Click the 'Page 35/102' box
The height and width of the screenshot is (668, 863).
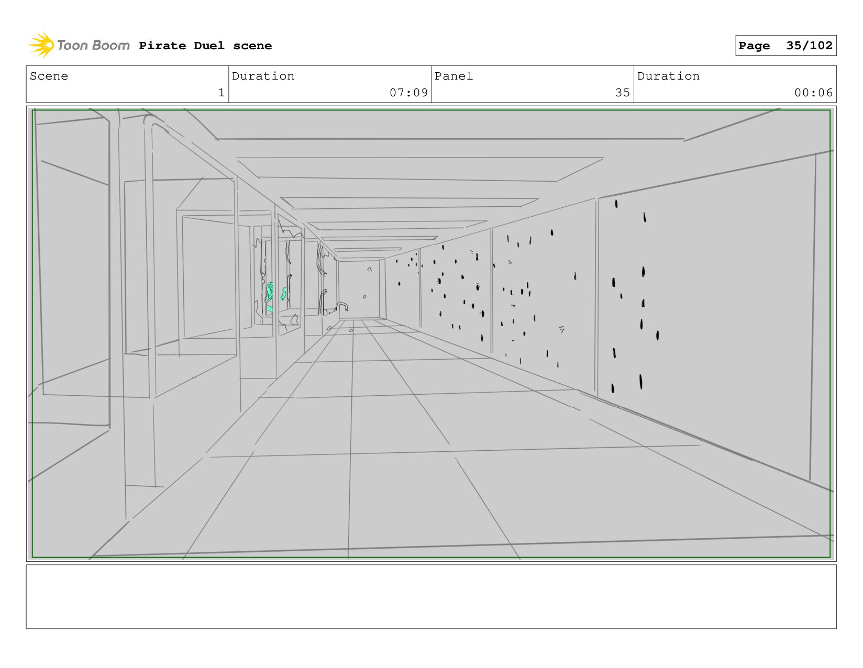tap(785, 46)
